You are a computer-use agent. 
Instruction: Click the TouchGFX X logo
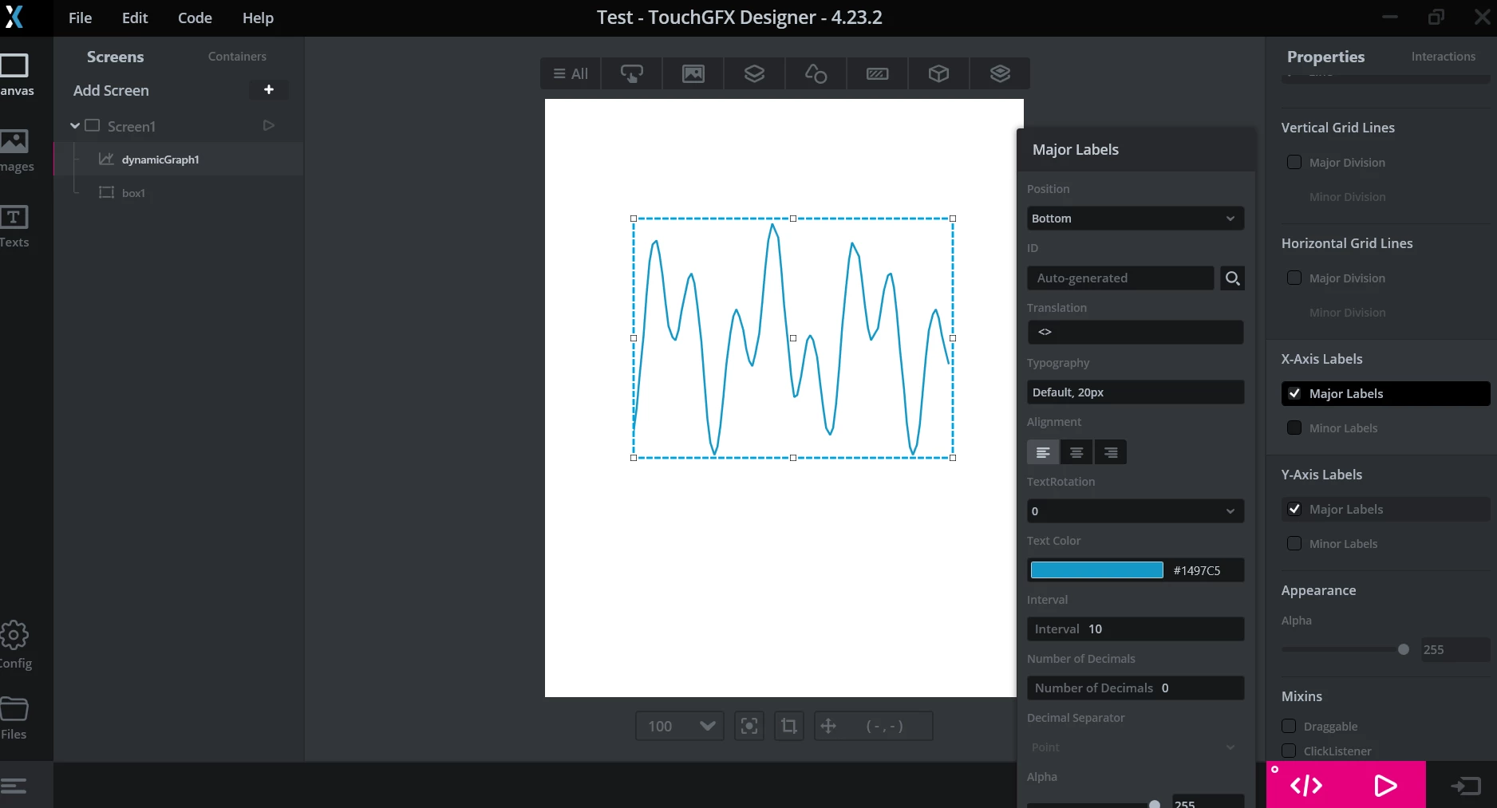click(x=14, y=17)
